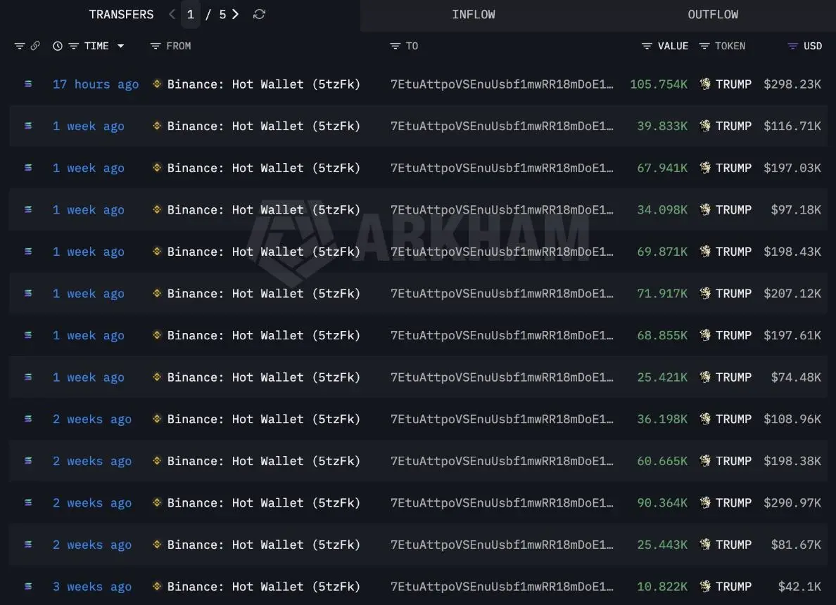Open TRUMP token on 69.871K row

coord(734,252)
